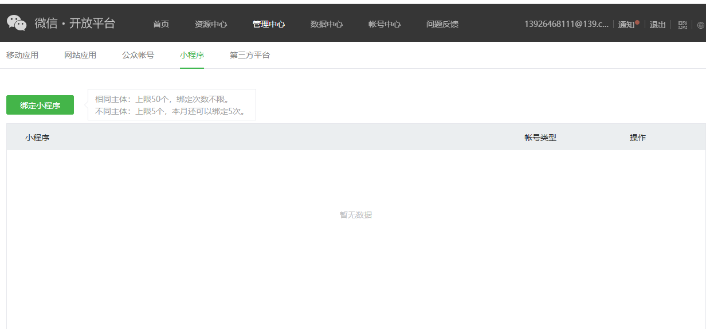Open 帐号中心 navigation item

click(385, 24)
